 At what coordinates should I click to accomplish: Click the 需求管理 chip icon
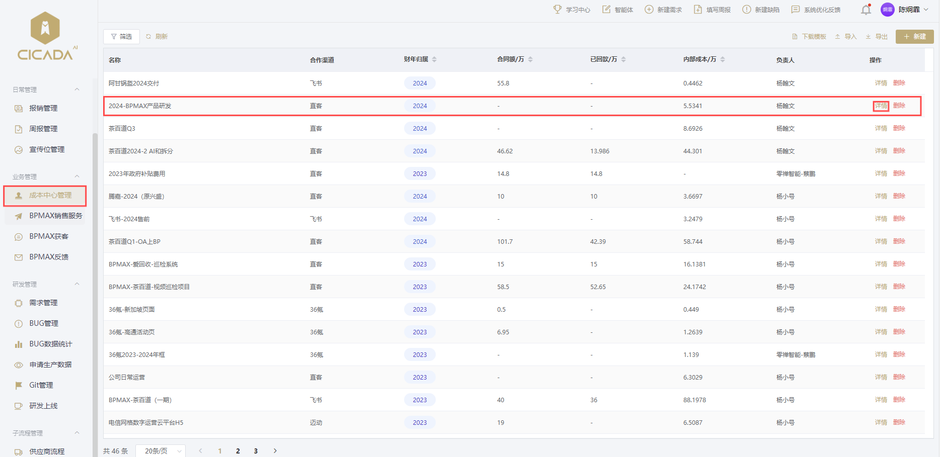coord(19,303)
